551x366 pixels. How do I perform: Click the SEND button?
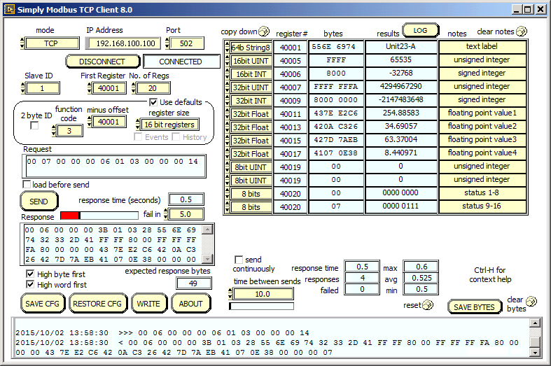39,202
